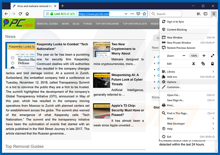Click the PCrisk logo
Screen dimensions: 220x155
18,24
